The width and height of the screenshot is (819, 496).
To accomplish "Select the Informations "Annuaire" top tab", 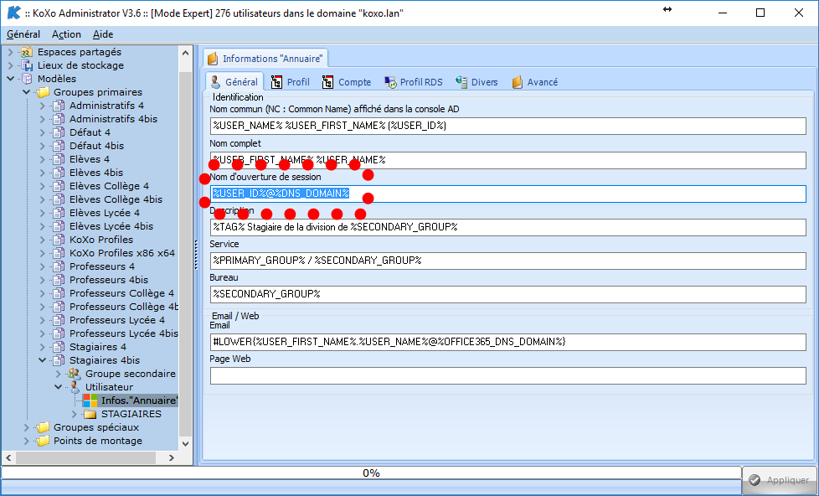I will tap(265, 59).
